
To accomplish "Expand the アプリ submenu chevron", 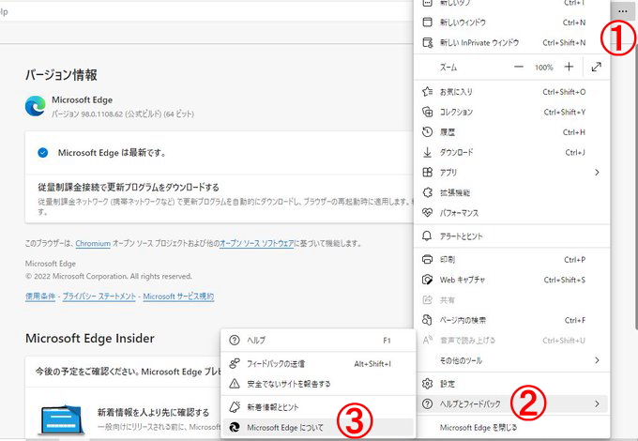I will [x=597, y=172].
